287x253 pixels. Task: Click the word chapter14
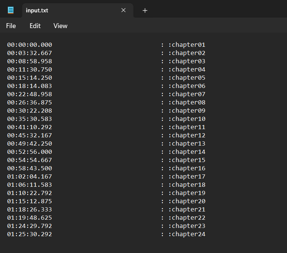point(189,152)
